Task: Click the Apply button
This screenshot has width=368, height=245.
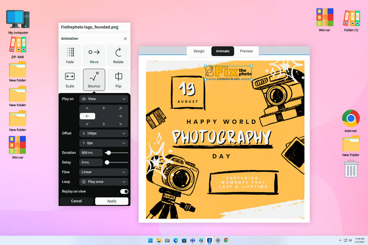Action: (112, 201)
